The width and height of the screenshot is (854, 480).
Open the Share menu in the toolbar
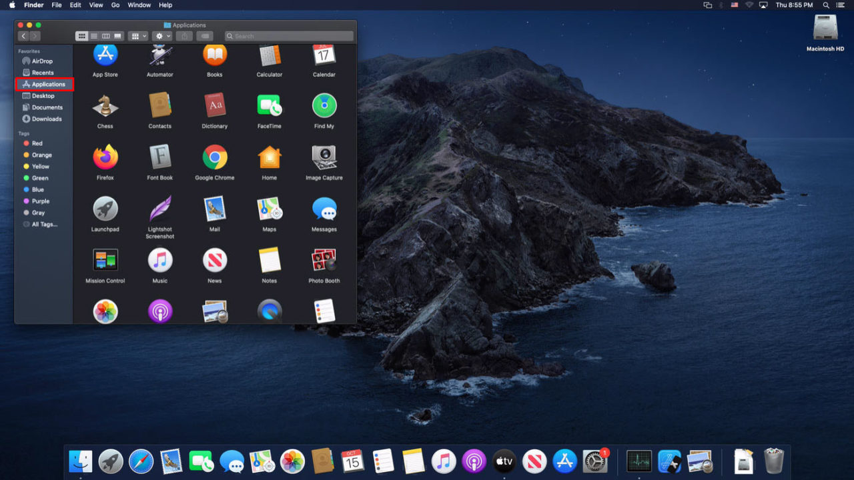coord(184,36)
